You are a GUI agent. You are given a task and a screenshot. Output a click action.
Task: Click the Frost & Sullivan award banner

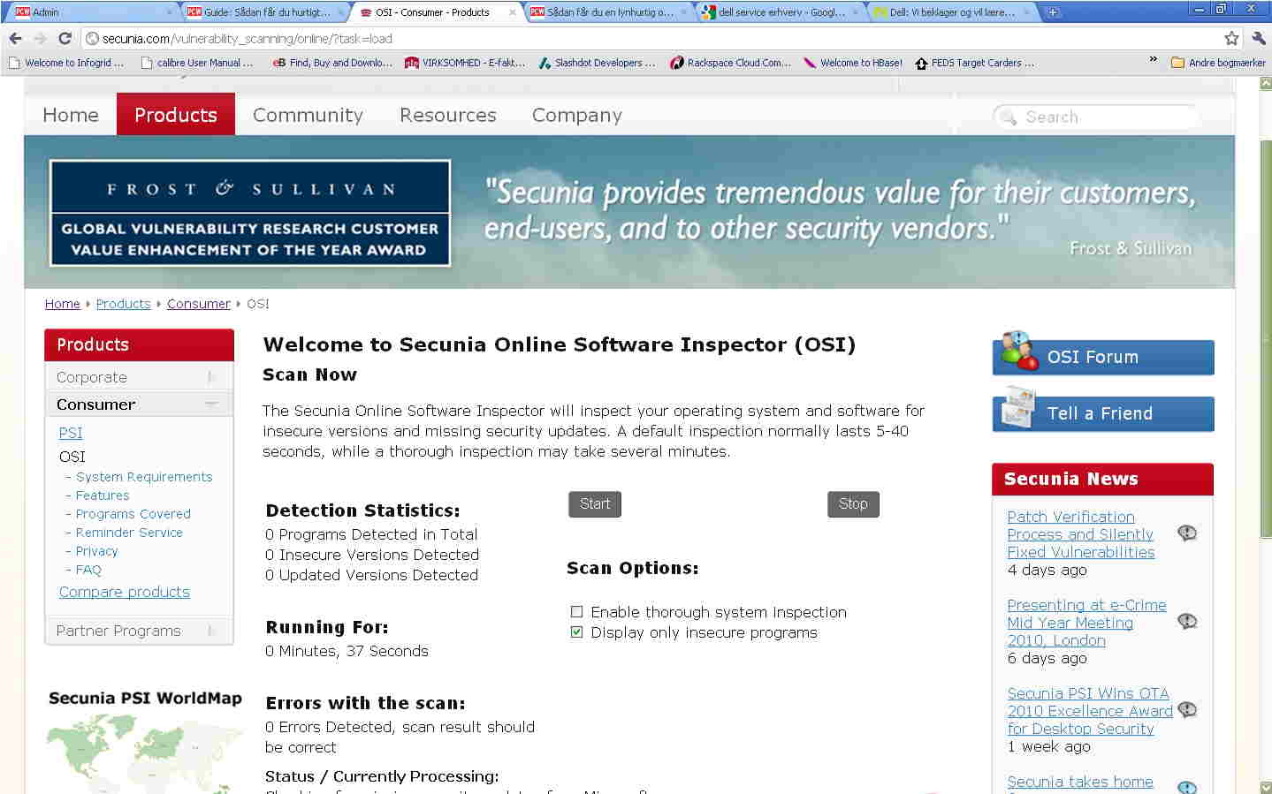click(x=250, y=213)
